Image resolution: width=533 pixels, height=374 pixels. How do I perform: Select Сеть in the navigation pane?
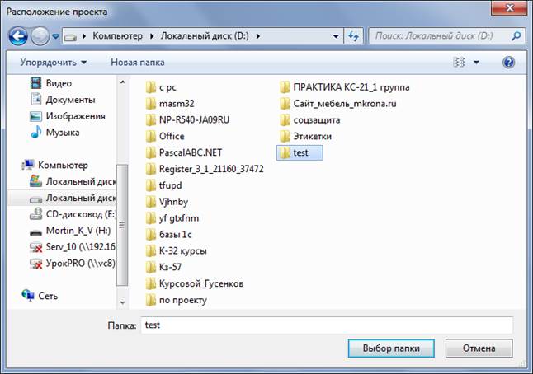[x=40, y=296]
